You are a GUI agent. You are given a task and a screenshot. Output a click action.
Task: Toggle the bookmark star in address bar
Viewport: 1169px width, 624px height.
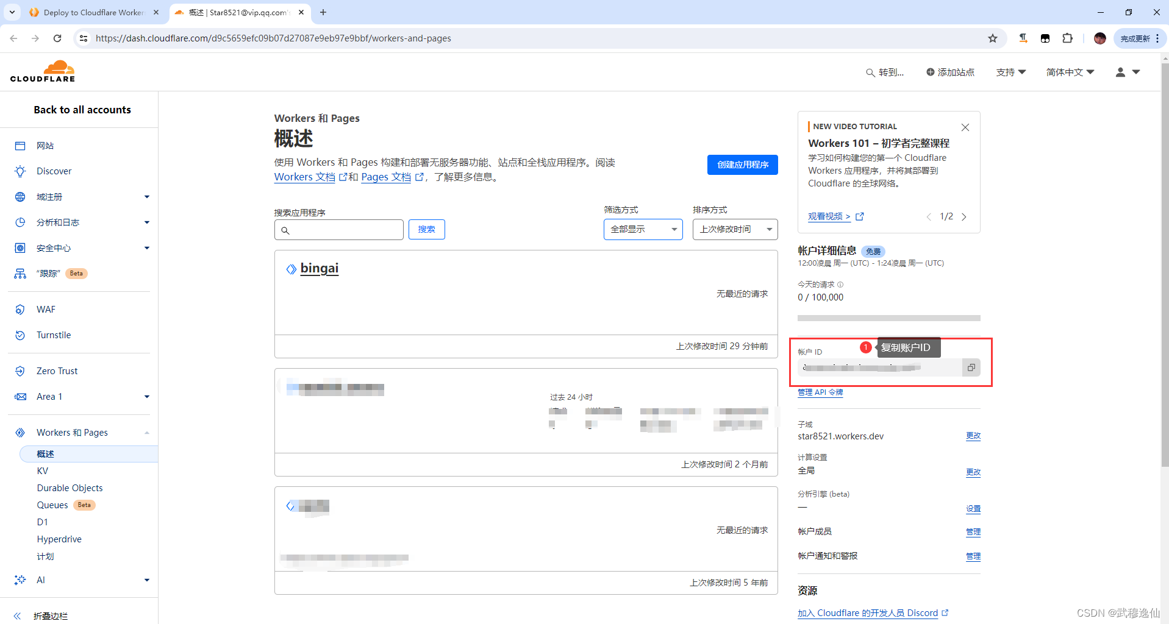click(x=993, y=38)
